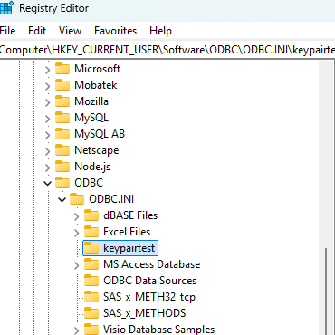Open the File menu
The width and height of the screenshot is (335, 335).
pos(8,31)
